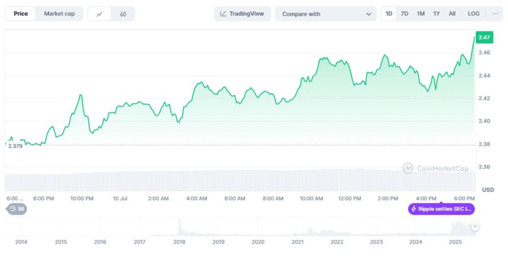The height and width of the screenshot is (257, 508).
Task: Click the 8:00 PM time axis label
Action: 44,199
